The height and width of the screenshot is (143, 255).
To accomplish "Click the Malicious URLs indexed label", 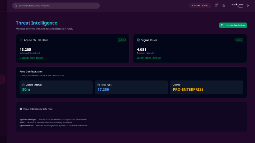I will 30,53.
